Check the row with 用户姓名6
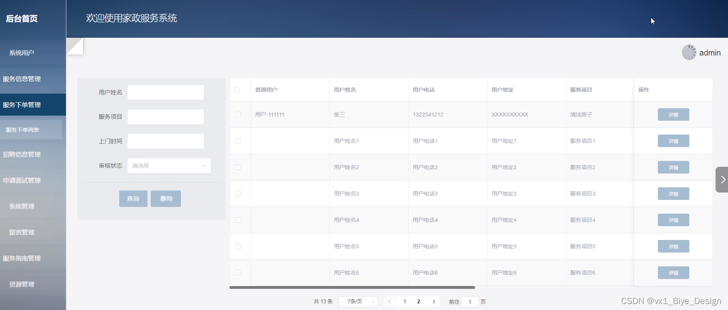Screen dimensions: 728x310 point(238,273)
